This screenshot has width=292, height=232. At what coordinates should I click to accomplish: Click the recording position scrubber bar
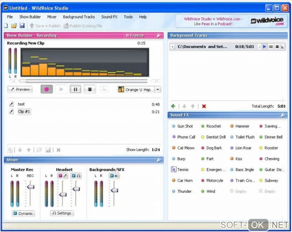[x=83, y=81]
